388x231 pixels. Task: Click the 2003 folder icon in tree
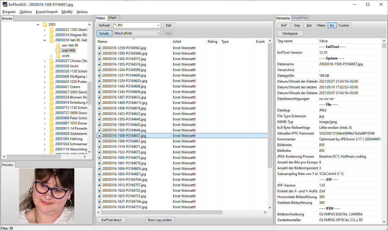pyautogui.click(x=45, y=25)
